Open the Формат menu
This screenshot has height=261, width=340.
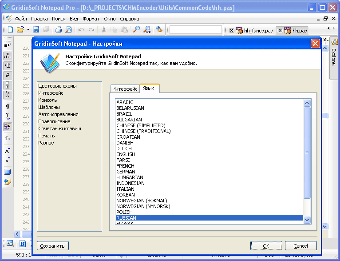pyautogui.click(x=91, y=19)
